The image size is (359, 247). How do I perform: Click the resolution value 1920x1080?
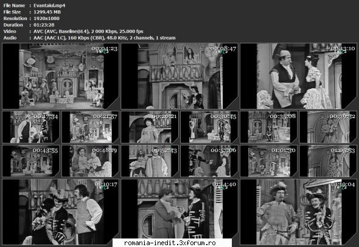(x=46, y=18)
